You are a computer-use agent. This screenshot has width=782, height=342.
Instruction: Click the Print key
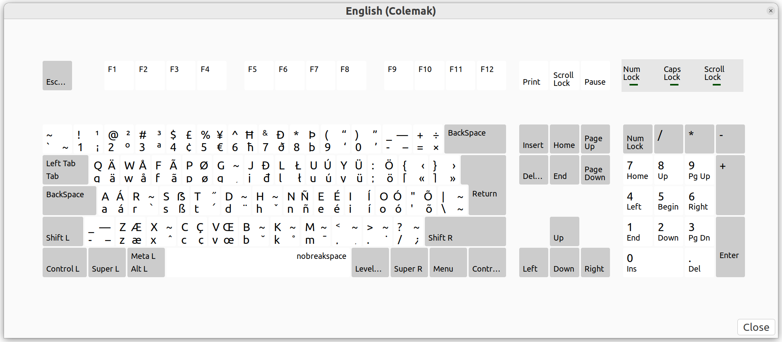point(534,76)
